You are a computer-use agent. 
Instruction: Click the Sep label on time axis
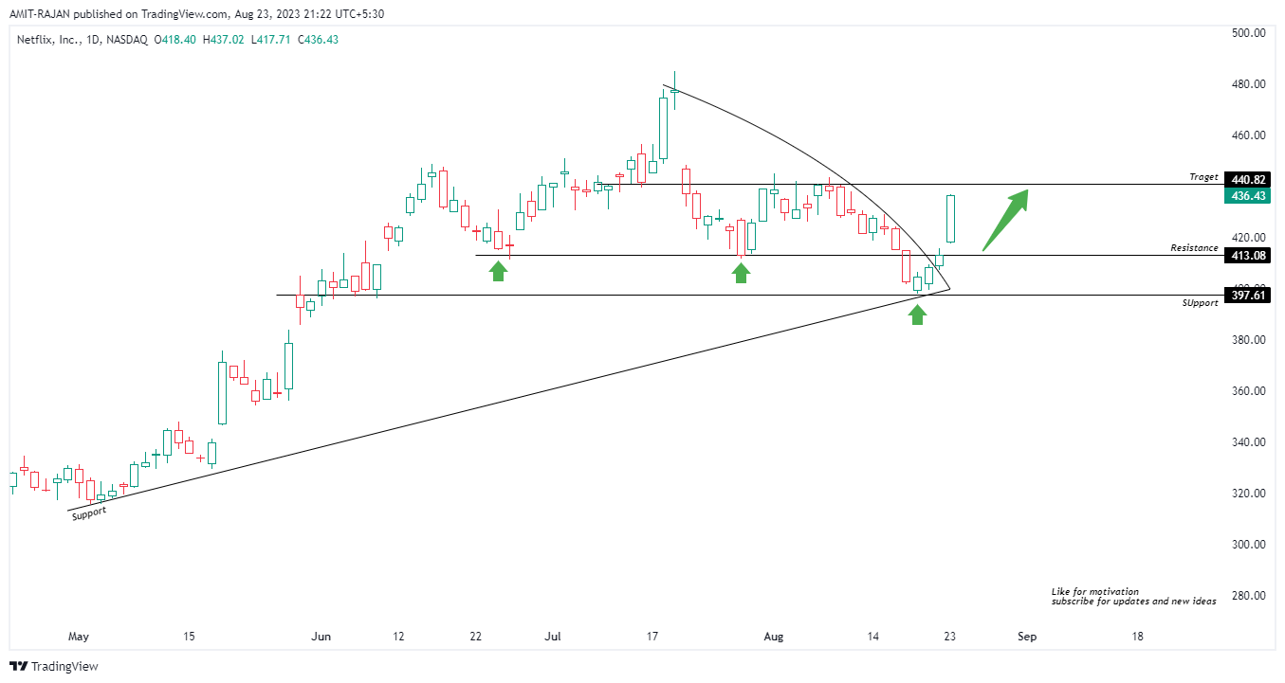point(1026,637)
